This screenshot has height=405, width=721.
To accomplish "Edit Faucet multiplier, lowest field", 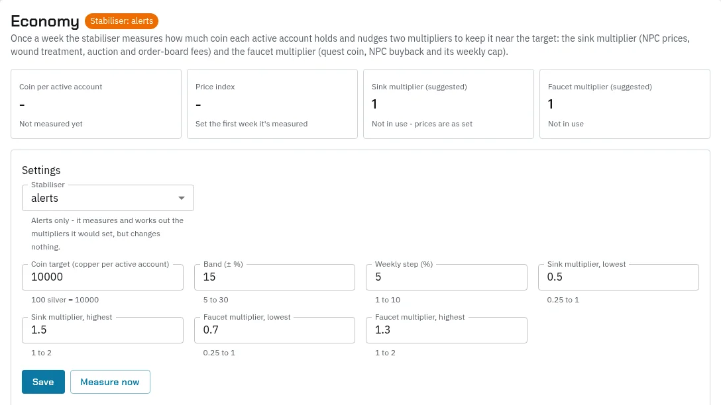I will (274, 330).
